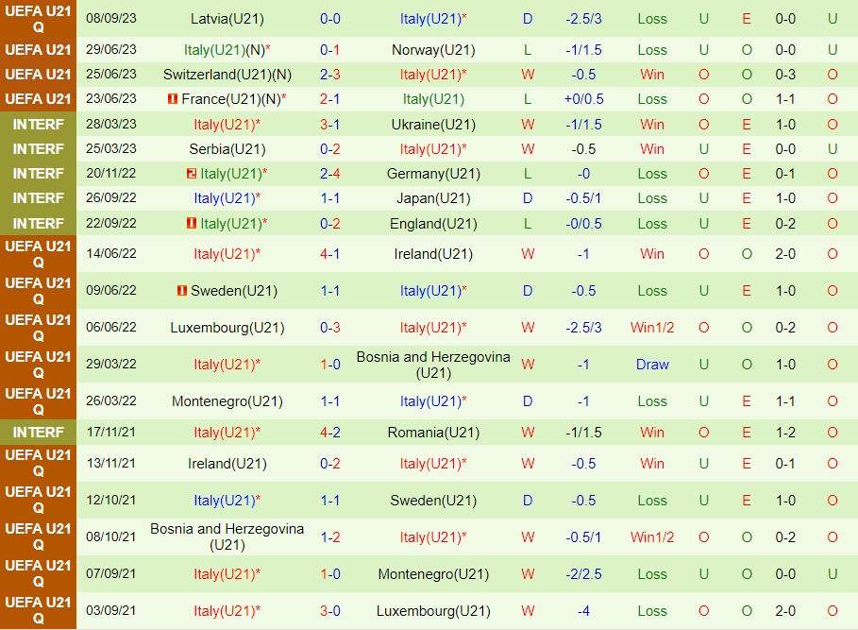The height and width of the screenshot is (630, 858).
Task: Select the date 28/03/23
Action: pos(111,124)
